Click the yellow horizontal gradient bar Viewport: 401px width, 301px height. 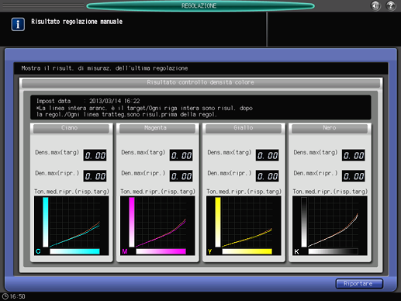click(247, 251)
